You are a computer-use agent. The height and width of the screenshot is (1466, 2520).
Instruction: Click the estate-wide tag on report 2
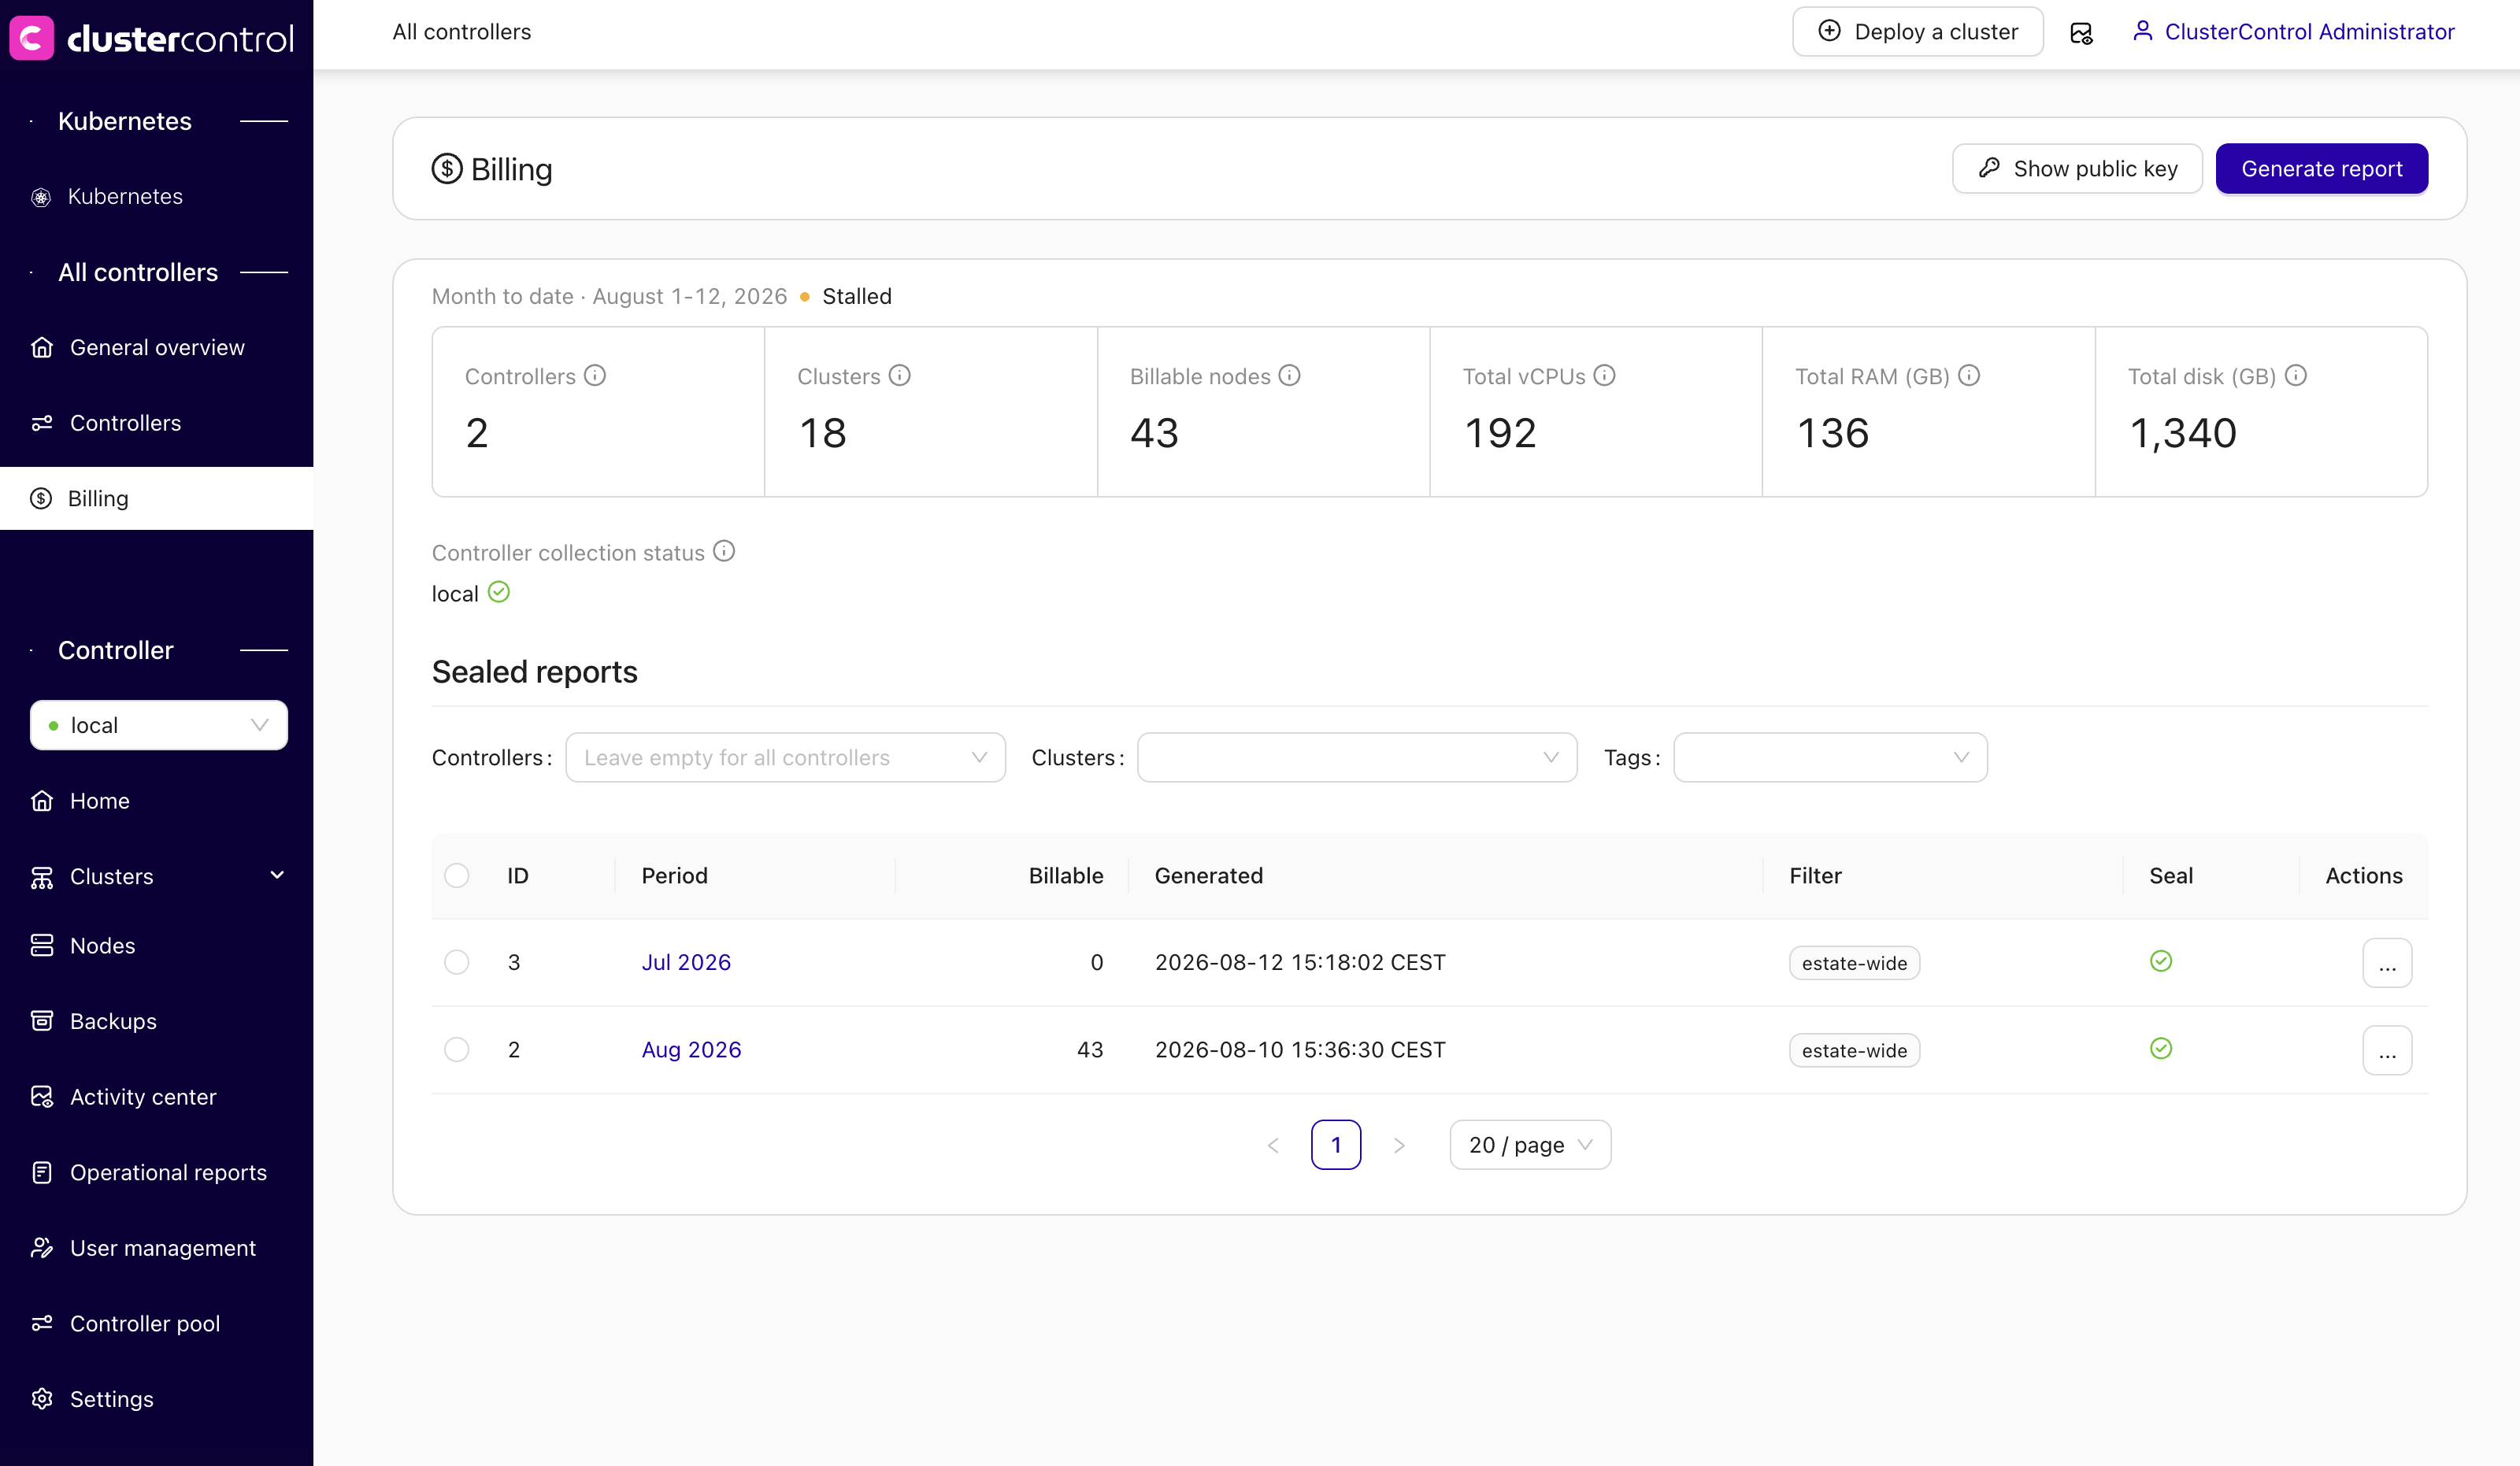click(1854, 1050)
